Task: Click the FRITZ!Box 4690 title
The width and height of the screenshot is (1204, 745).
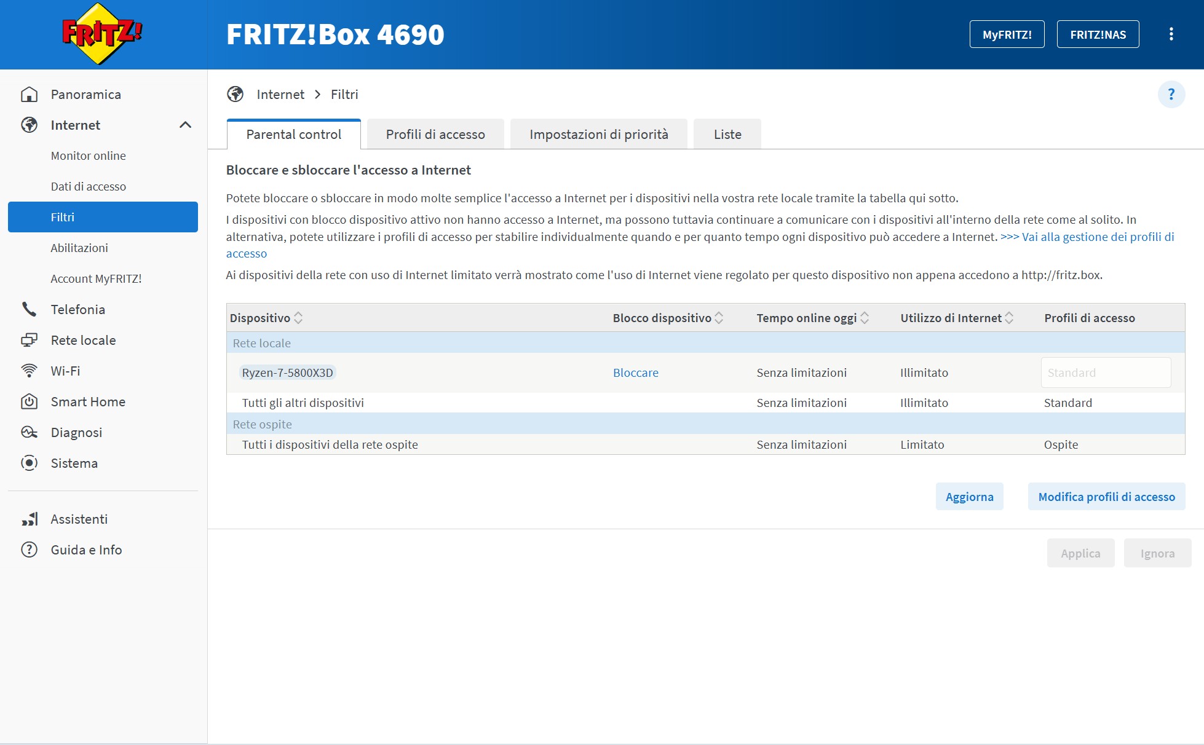Action: coord(335,34)
